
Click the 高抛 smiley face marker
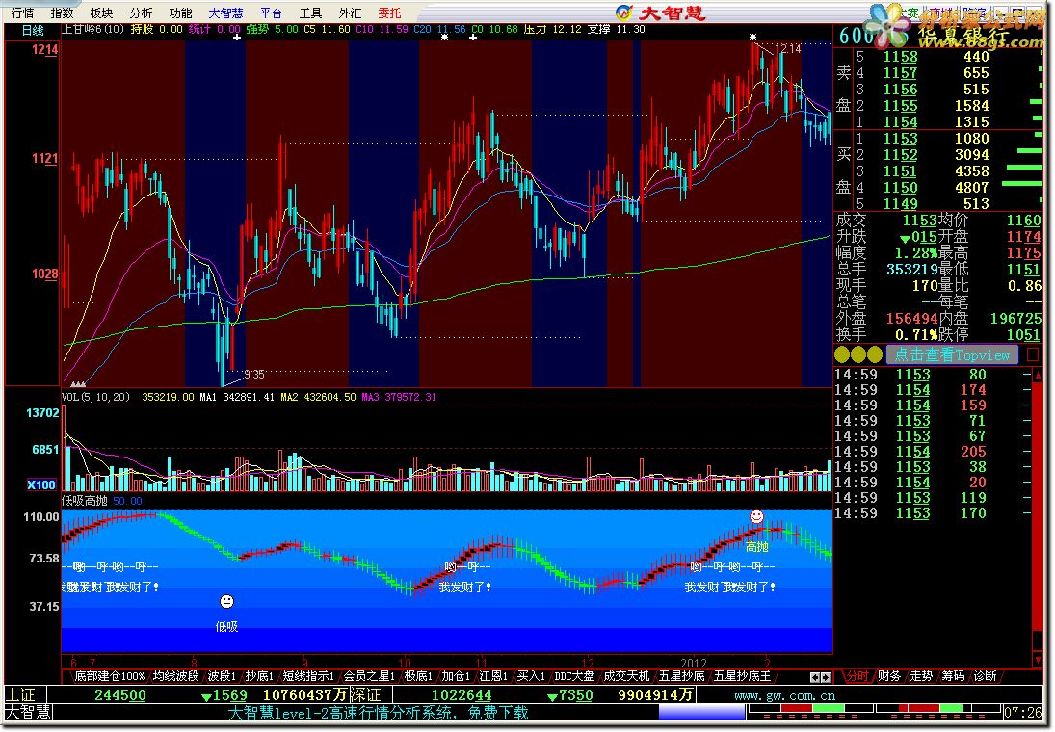pyautogui.click(x=757, y=516)
